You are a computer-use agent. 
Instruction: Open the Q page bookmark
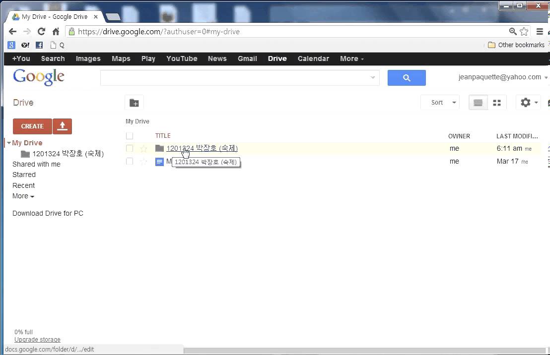58,45
